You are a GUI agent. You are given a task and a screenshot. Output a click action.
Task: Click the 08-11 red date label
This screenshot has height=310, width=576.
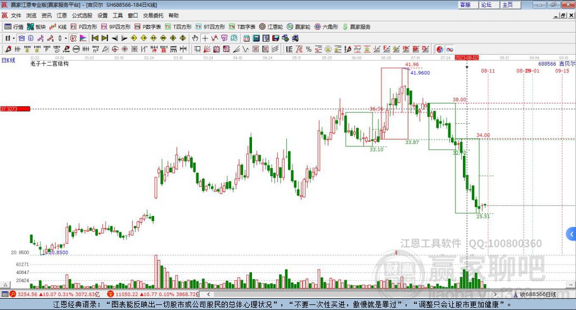(x=488, y=71)
